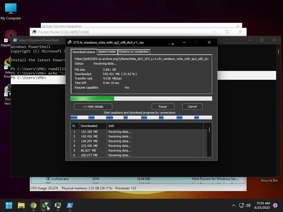The image size is (283, 212).
Task: Click the PowerShell prompt line PS C:\Users\VM6>
Action: point(28,78)
